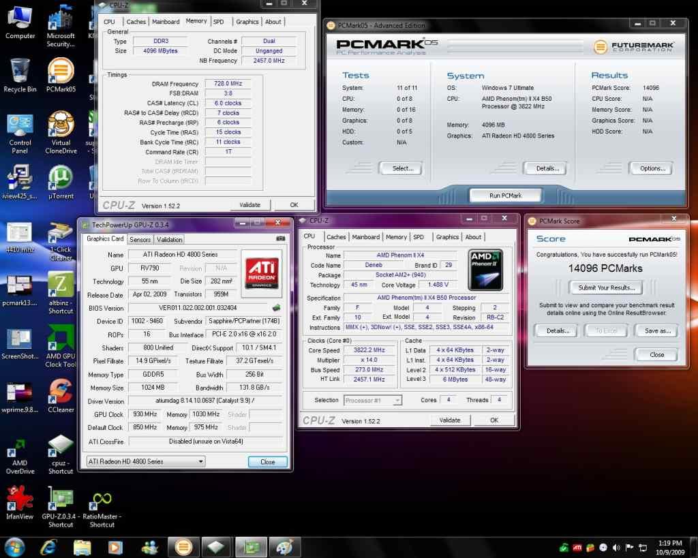698x558 pixels.
Task: Open Validation tab in GPU-Z
Action: pyautogui.click(x=169, y=239)
